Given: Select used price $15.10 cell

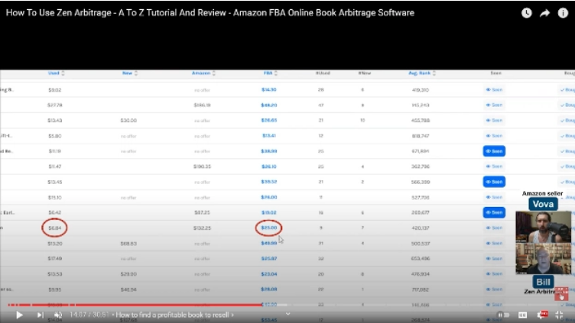Looking at the screenshot, I should pyautogui.click(x=54, y=197).
